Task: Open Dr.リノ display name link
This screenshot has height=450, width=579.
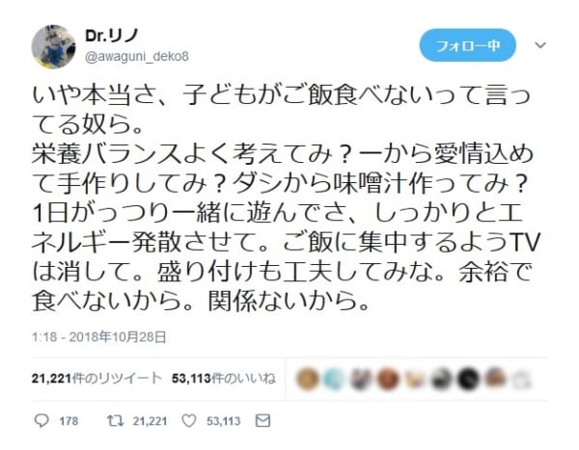Action: tap(112, 36)
